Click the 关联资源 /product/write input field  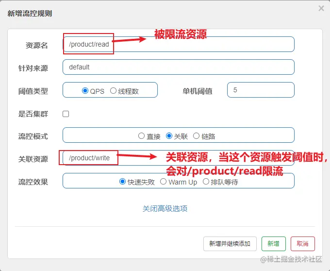coord(179,158)
